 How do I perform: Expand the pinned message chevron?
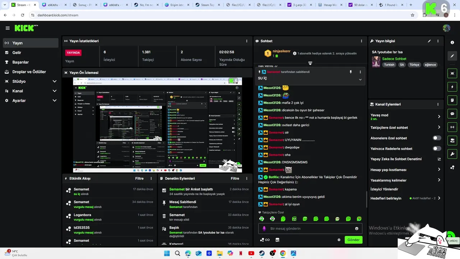pos(360,79)
